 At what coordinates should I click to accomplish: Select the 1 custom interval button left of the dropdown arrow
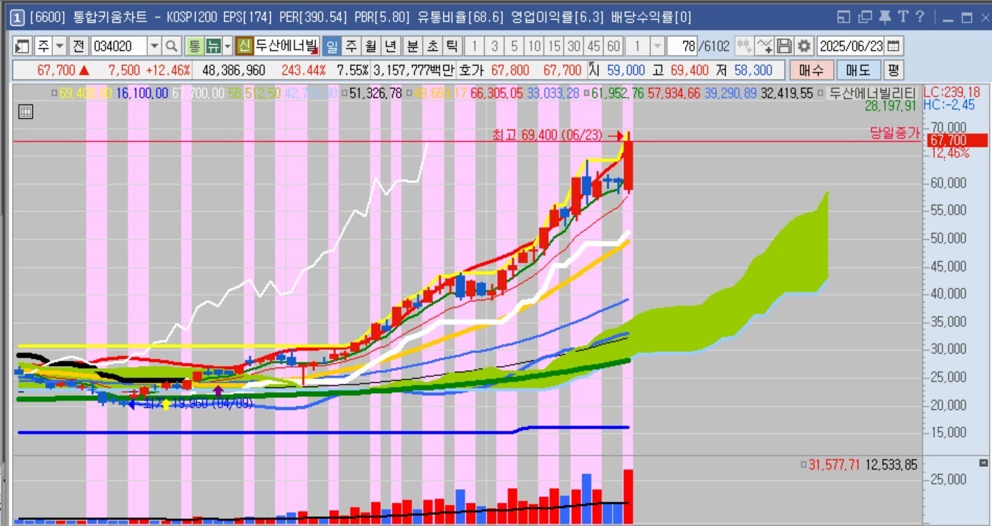[637, 47]
